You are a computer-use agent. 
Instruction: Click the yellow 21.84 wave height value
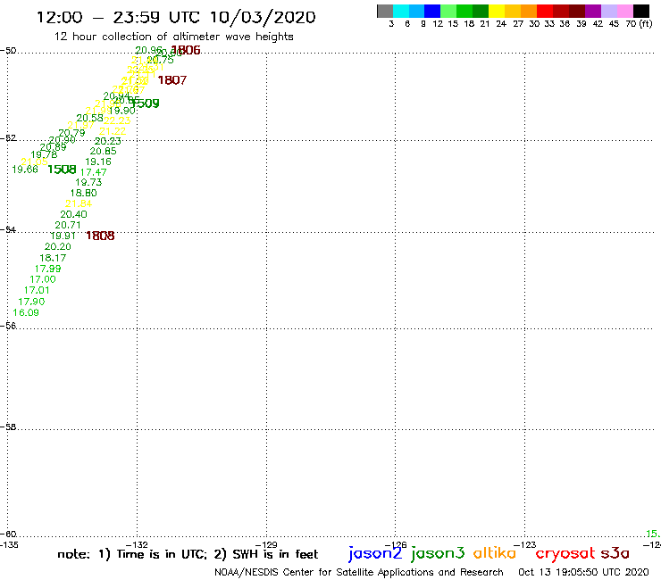(x=79, y=203)
